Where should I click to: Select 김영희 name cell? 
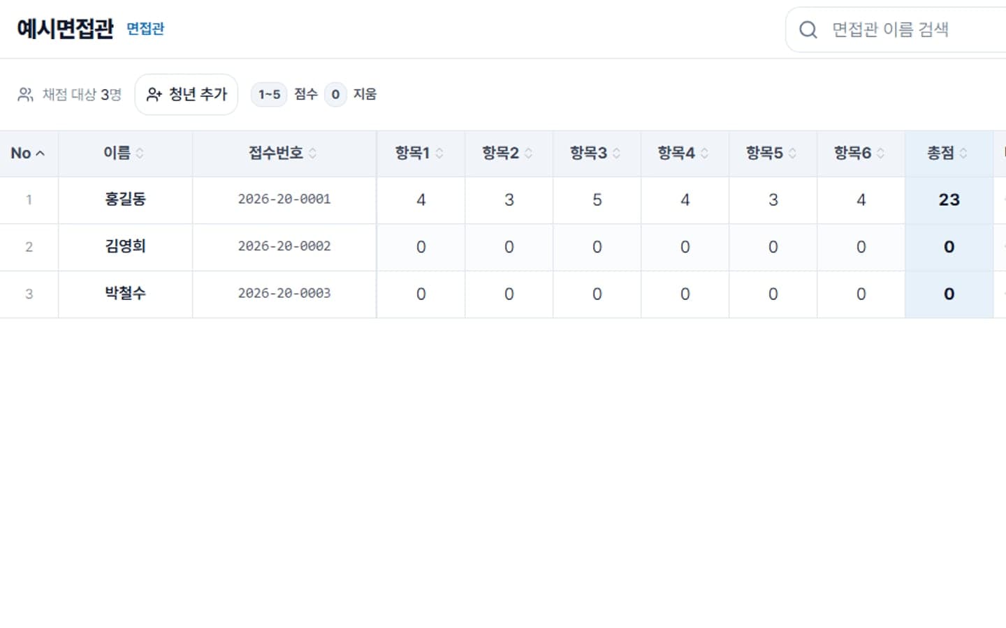126,246
